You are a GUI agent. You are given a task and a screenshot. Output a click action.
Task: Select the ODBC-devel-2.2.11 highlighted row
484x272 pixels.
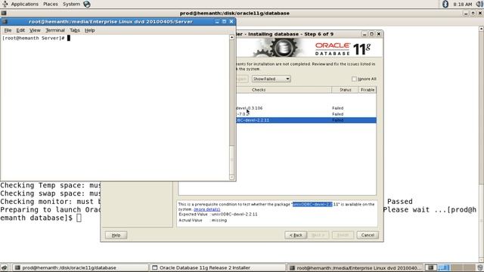(x=306, y=120)
